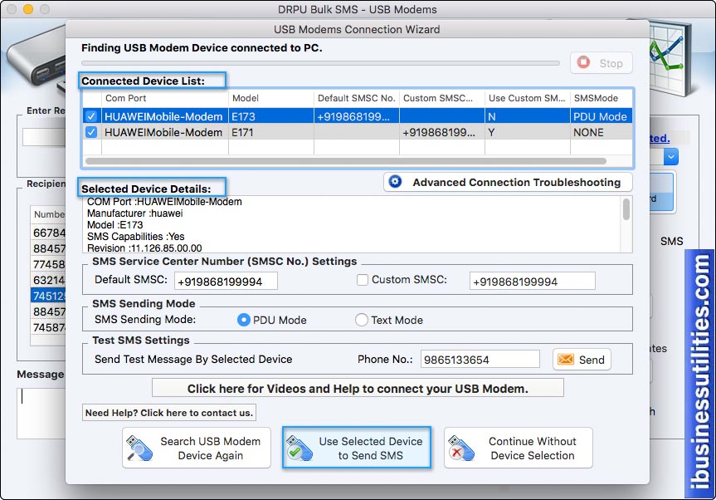
Task: Select the E173 model cell
Action: coord(271,116)
